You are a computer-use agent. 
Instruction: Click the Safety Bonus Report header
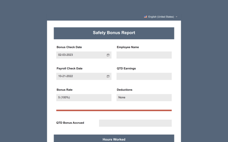coord(114,33)
